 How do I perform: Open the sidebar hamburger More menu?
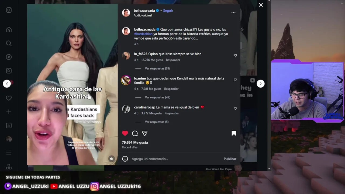point(9,153)
